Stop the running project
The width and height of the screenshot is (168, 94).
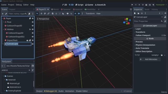pyautogui.click(x=139, y=5)
